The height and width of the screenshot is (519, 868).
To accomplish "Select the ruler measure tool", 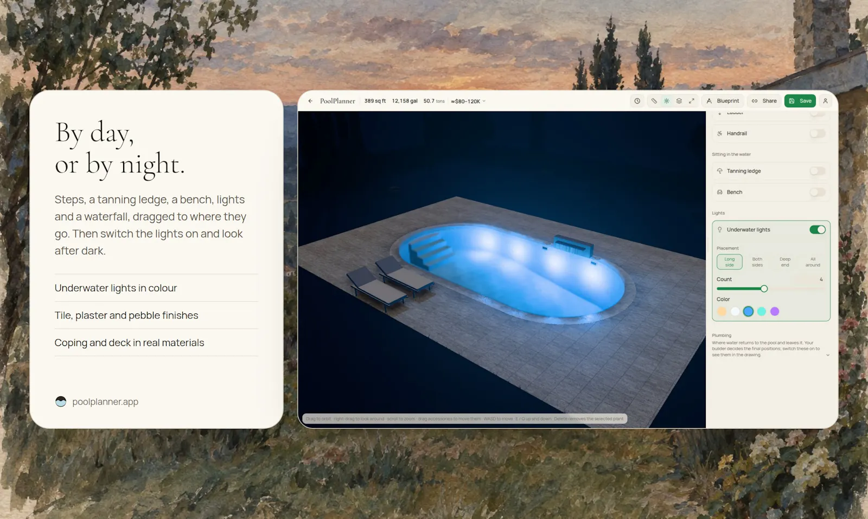I will point(654,101).
